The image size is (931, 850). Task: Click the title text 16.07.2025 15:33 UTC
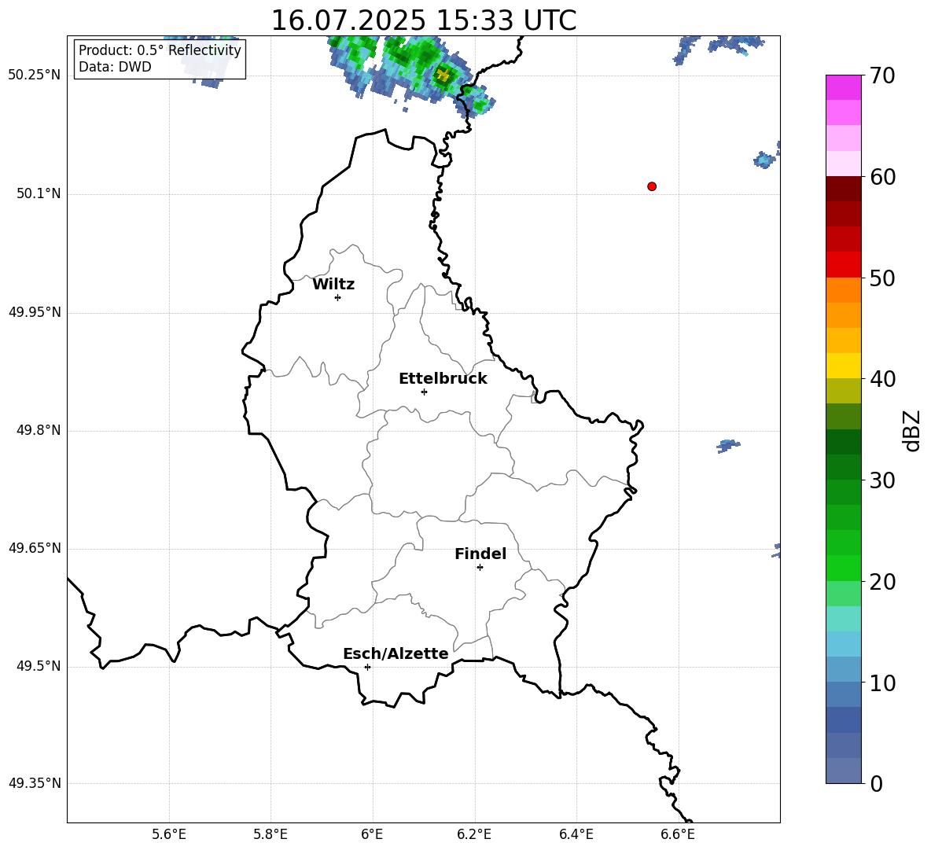click(423, 20)
